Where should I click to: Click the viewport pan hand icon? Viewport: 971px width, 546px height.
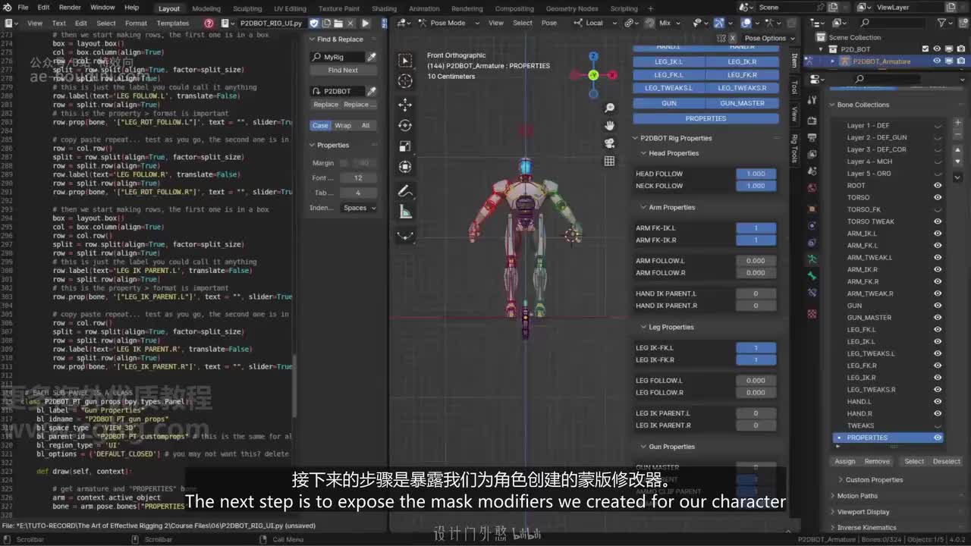[x=609, y=126]
